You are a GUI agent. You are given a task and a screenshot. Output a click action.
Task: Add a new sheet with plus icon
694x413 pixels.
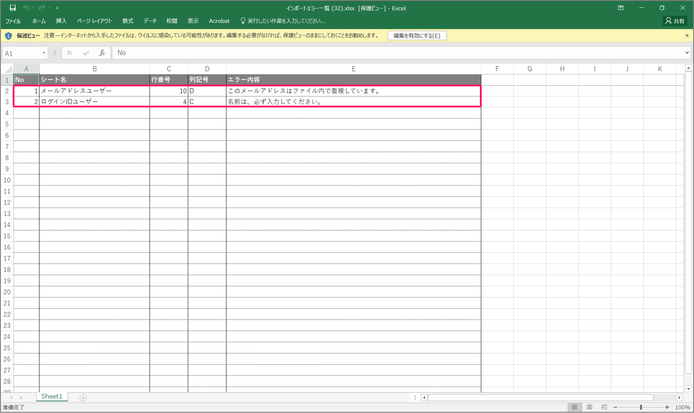[83, 398]
